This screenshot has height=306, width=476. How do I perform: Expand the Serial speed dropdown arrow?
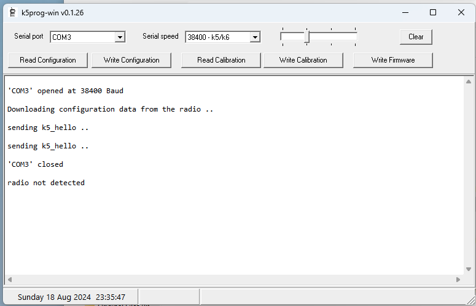pos(255,37)
